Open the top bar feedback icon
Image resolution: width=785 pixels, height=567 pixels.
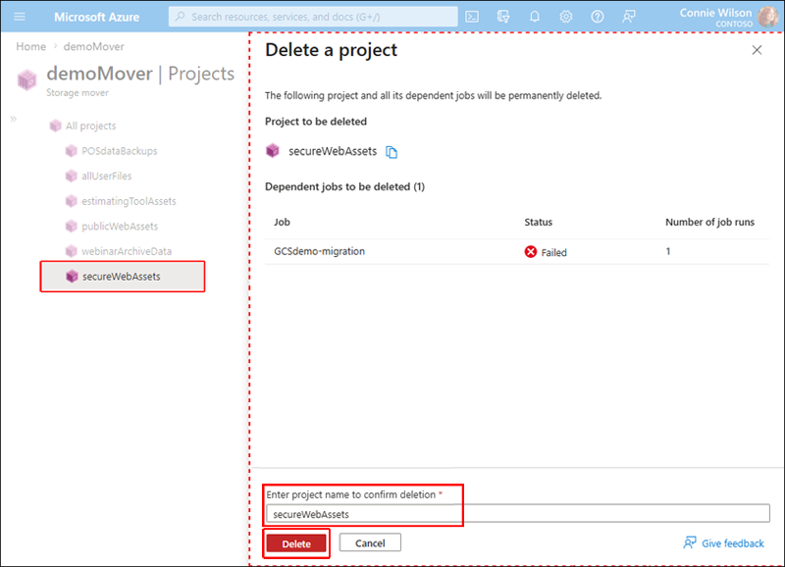click(628, 17)
